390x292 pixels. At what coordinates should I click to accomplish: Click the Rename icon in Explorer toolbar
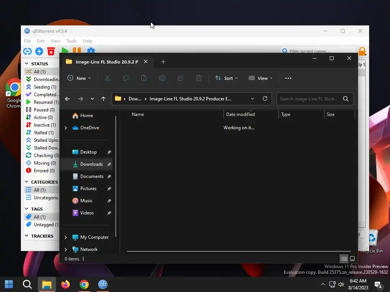point(162,78)
